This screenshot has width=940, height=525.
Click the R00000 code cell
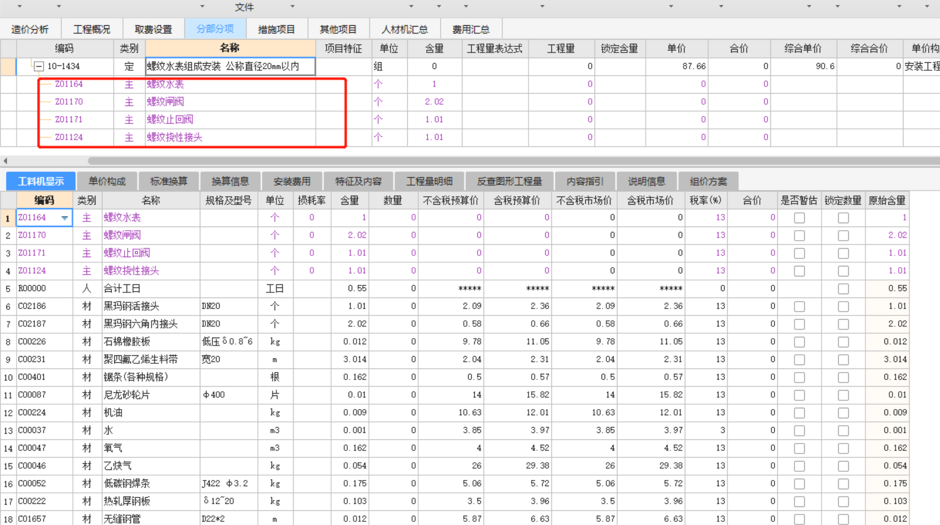point(44,289)
